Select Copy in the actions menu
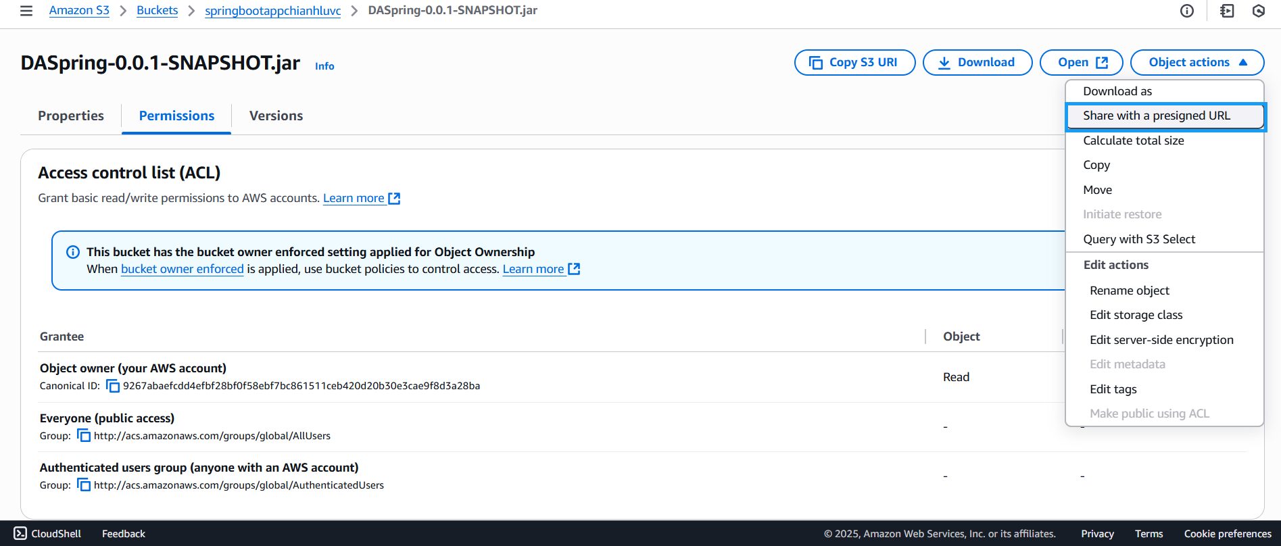Viewport: 1281px width, 546px height. click(x=1165, y=165)
